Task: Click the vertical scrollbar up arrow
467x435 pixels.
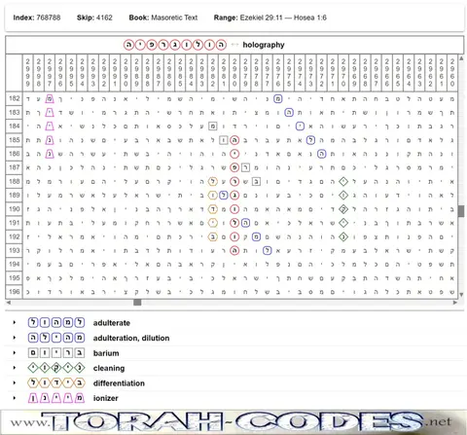Action: 461,58
